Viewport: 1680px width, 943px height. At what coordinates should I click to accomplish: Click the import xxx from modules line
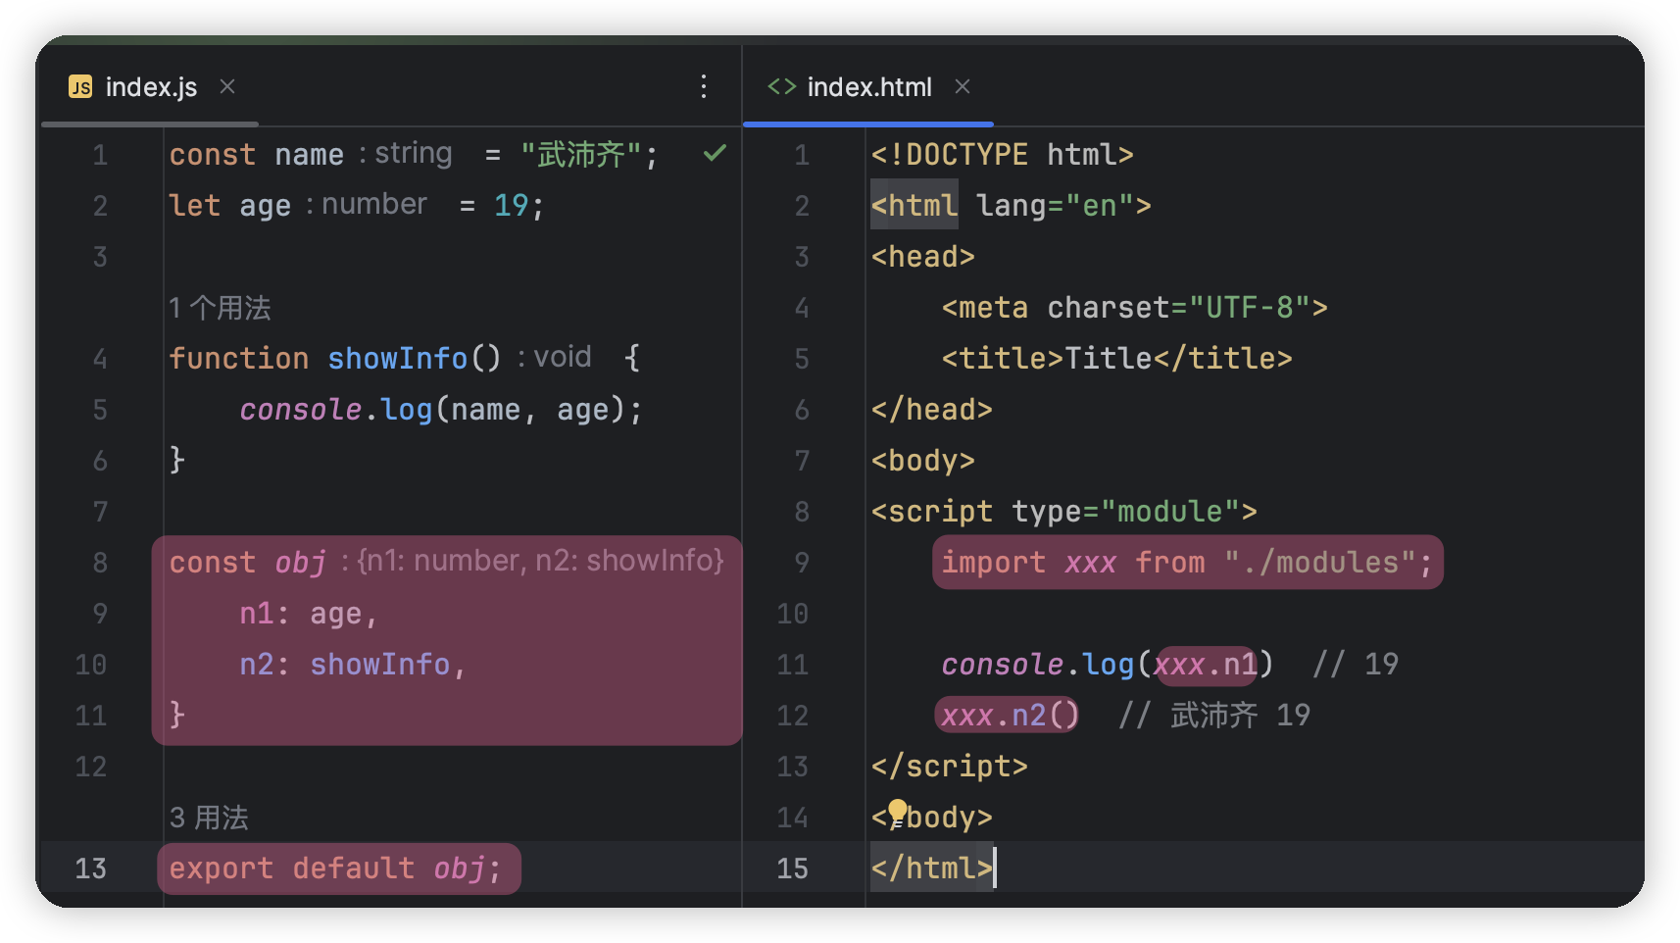coord(1186,563)
